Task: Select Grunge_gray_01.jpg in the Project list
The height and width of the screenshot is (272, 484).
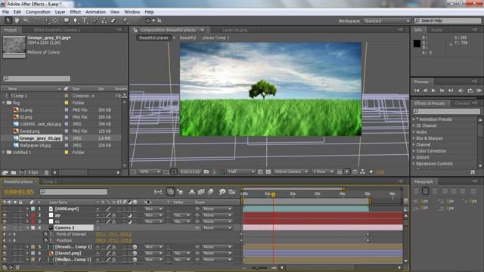Action: (40, 138)
